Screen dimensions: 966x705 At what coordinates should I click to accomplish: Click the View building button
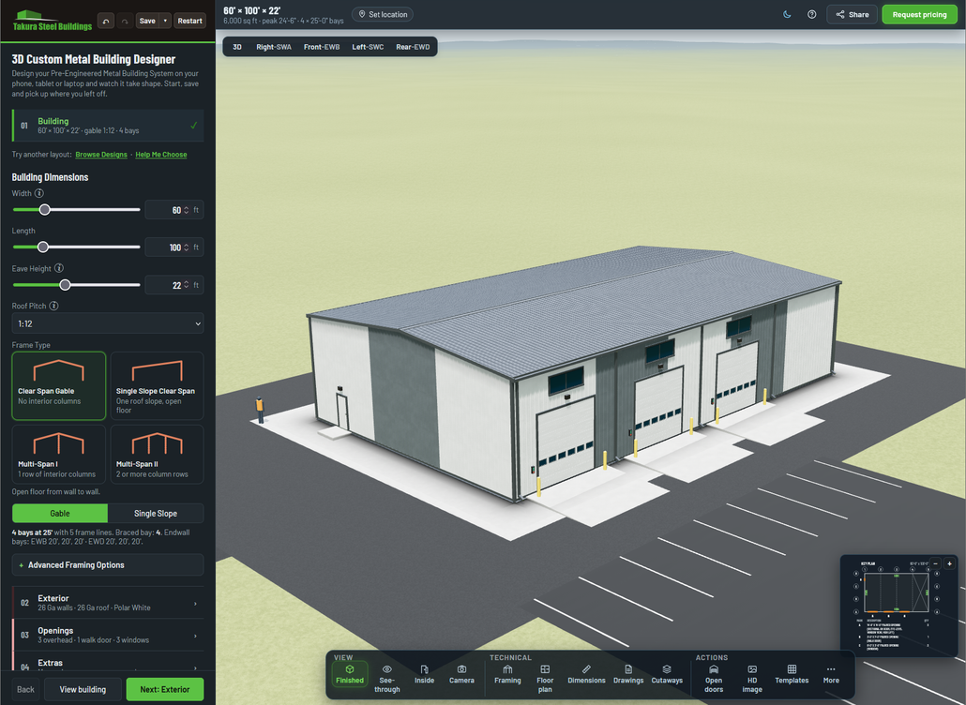[83, 690]
